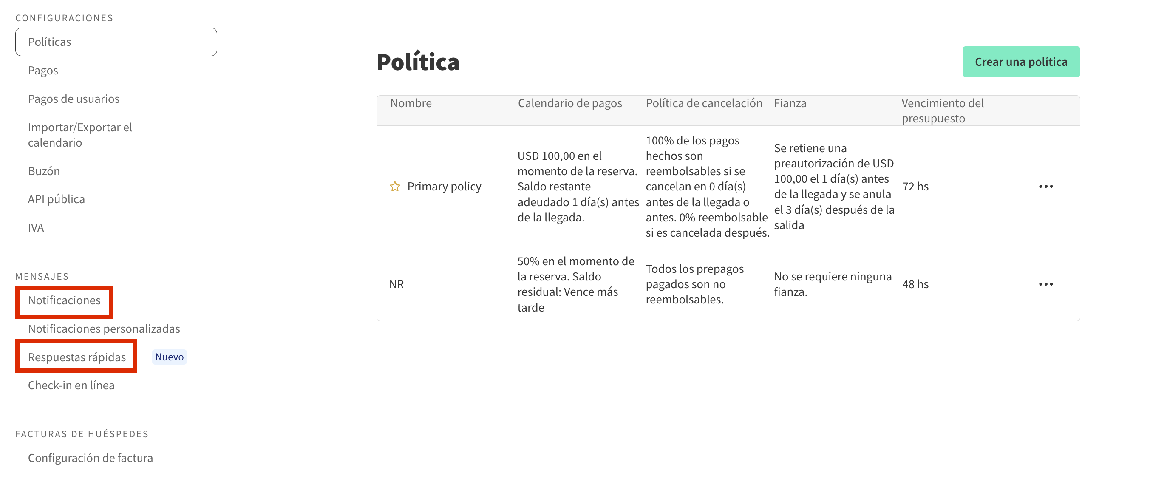Open the three-dot menu for Primary policy
Image resolution: width=1150 pixels, height=493 pixels.
1045,187
